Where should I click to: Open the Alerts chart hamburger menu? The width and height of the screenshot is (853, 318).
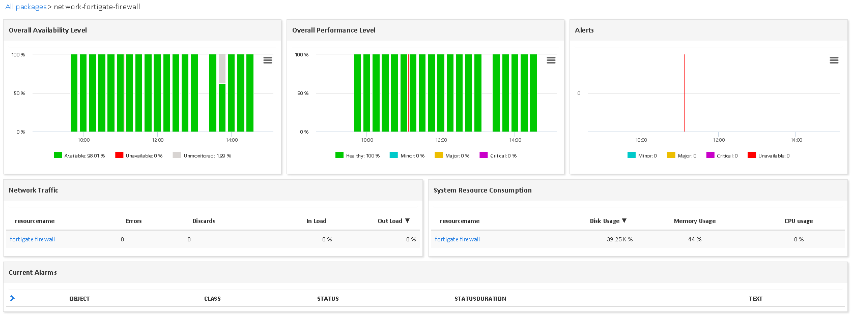[x=834, y=60]
